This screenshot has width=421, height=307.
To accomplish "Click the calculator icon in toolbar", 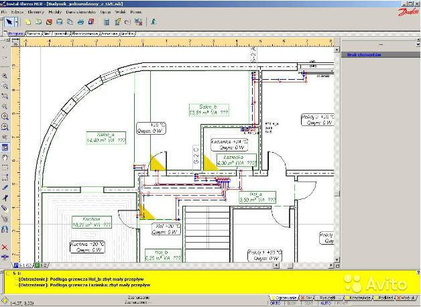I will (x=107, y=22).
